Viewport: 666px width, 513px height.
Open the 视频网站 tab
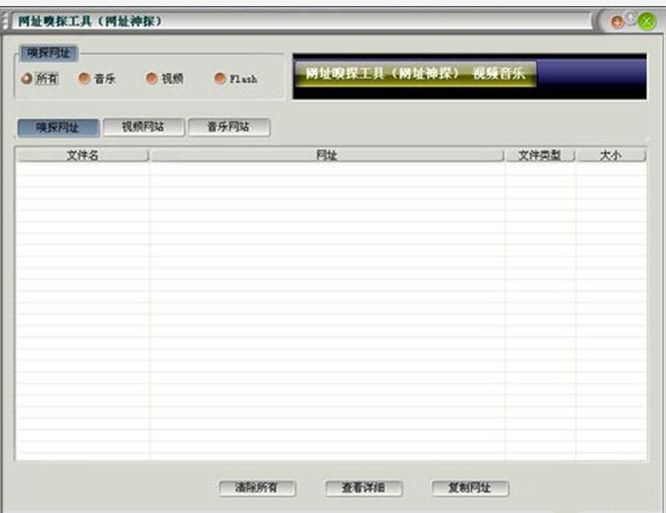(144, 127)
